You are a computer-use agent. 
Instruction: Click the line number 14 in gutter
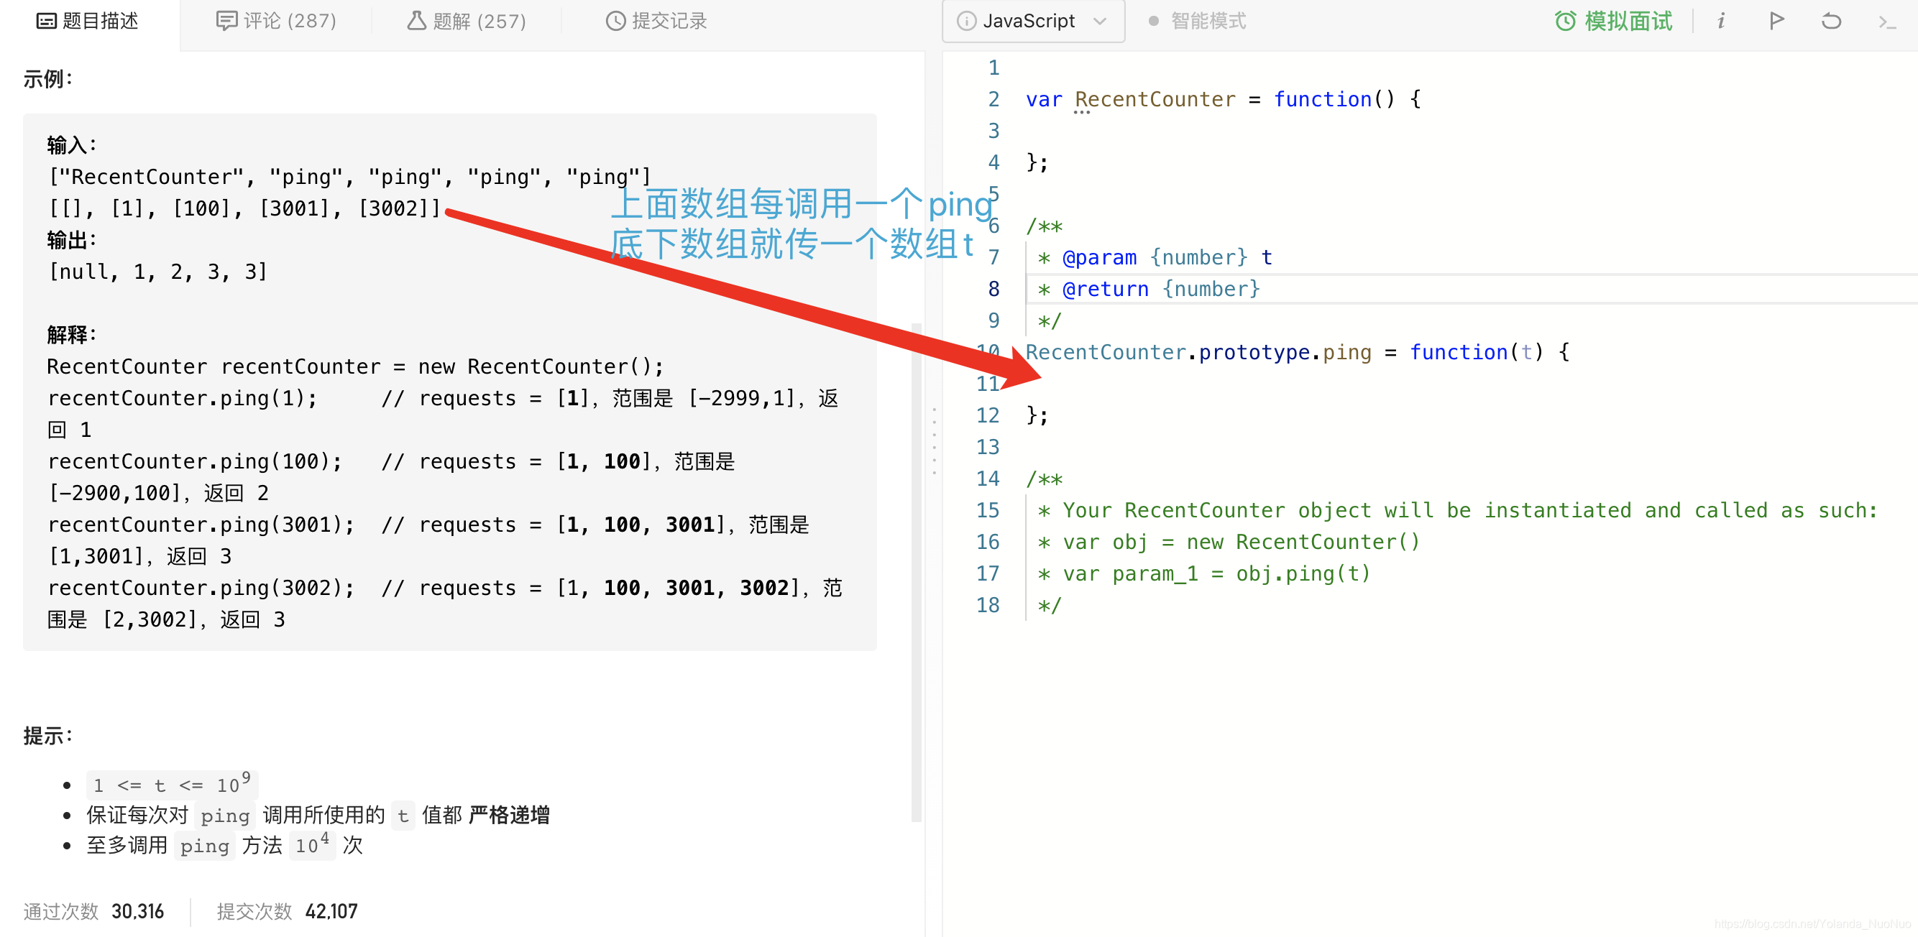click(987, 479)
